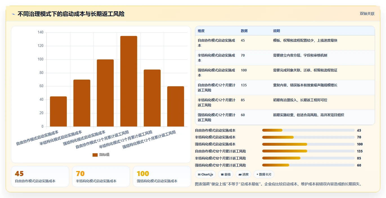Click the description 模板、权限和流程配置较少，上线速度最快

305,40
